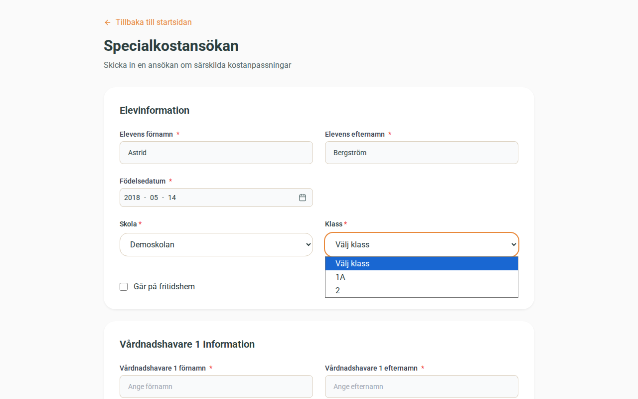
Task: Click the Elevens förnamn field with Astrid
Action: 216,153
